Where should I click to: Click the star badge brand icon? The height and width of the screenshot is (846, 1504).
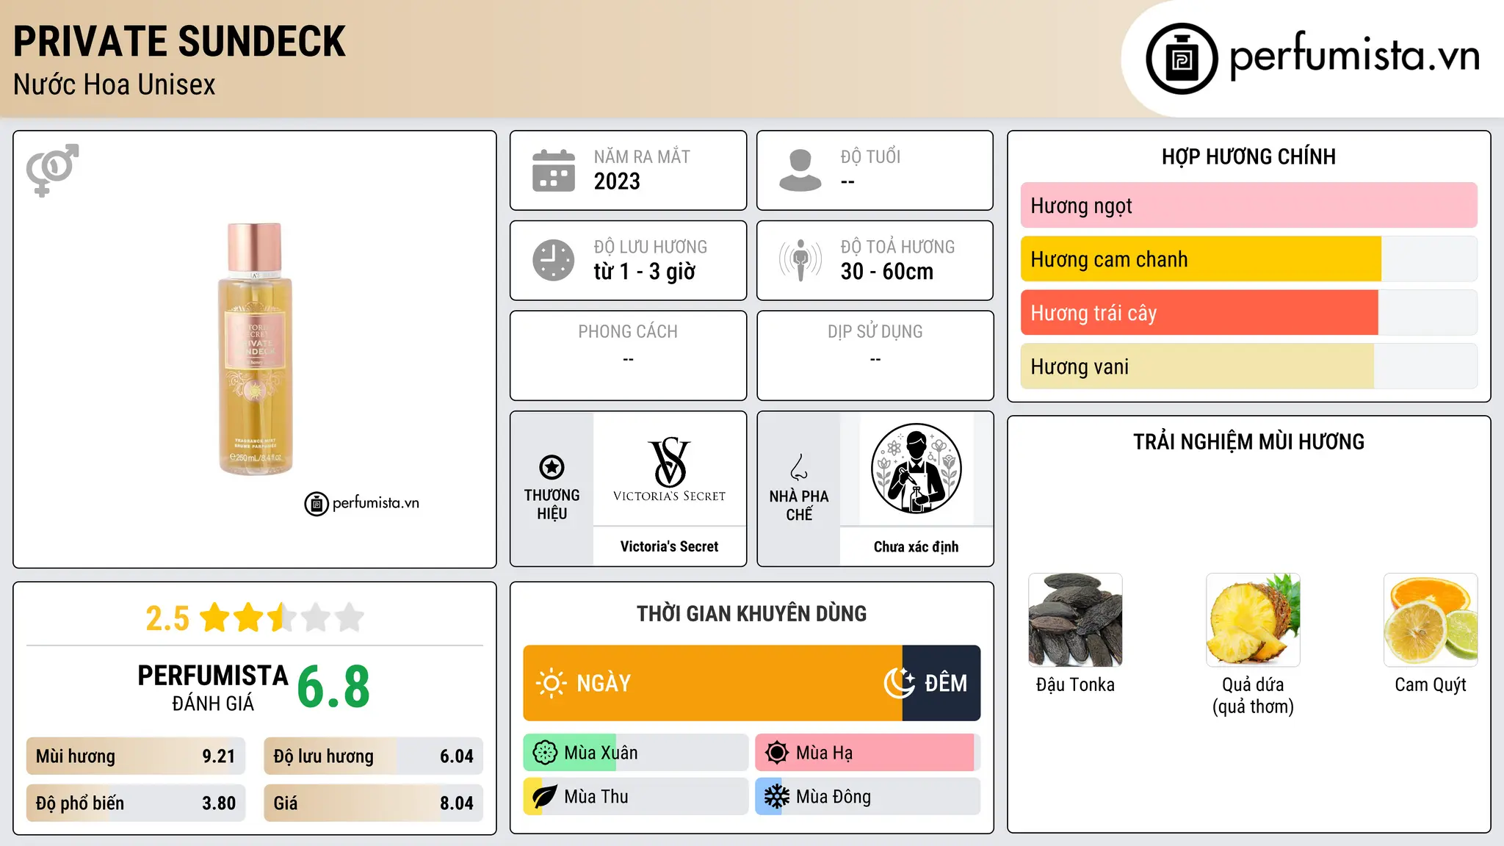click(552, 466)
